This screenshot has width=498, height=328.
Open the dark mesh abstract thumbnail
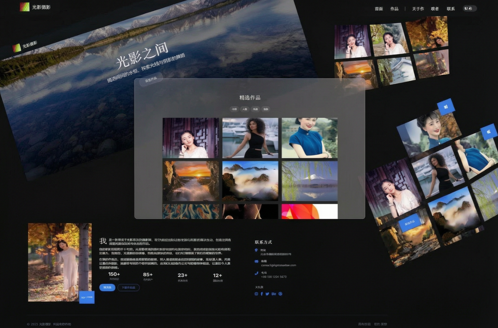tap(250, 211)
